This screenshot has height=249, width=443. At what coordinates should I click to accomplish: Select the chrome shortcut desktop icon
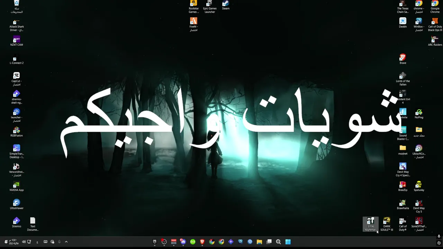pos(419,7)
